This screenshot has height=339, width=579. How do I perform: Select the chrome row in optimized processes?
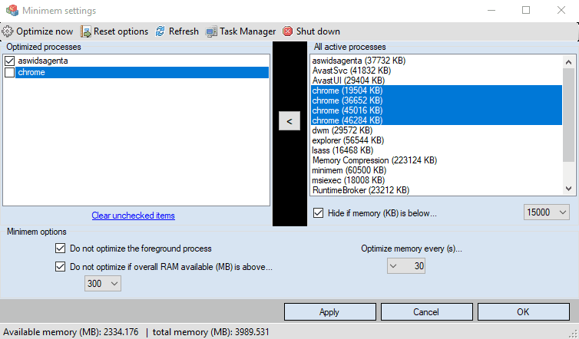pyautogui.click(x=142, y=72)
